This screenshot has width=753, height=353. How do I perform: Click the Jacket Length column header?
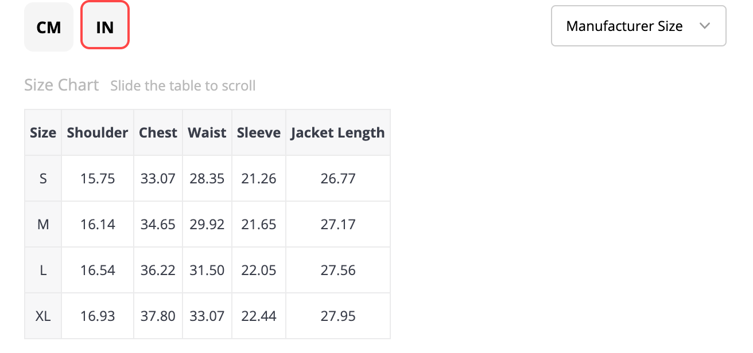click(x=338, y=132)
